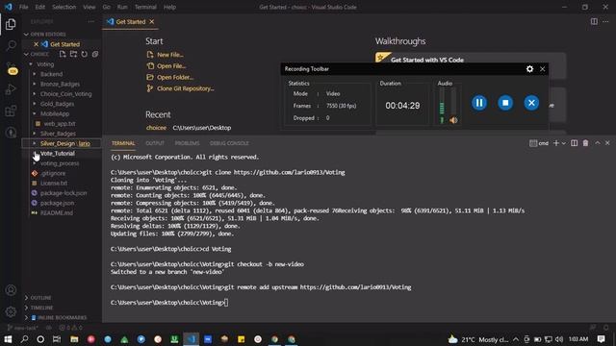Open the Help menu

tap(169, 7)
